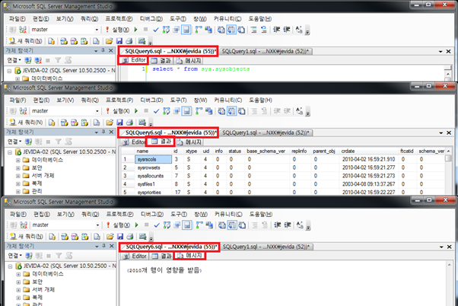This screenshot has width=458, height=306.
Task: Click the crdate column header in middle window
Action: 369,151
